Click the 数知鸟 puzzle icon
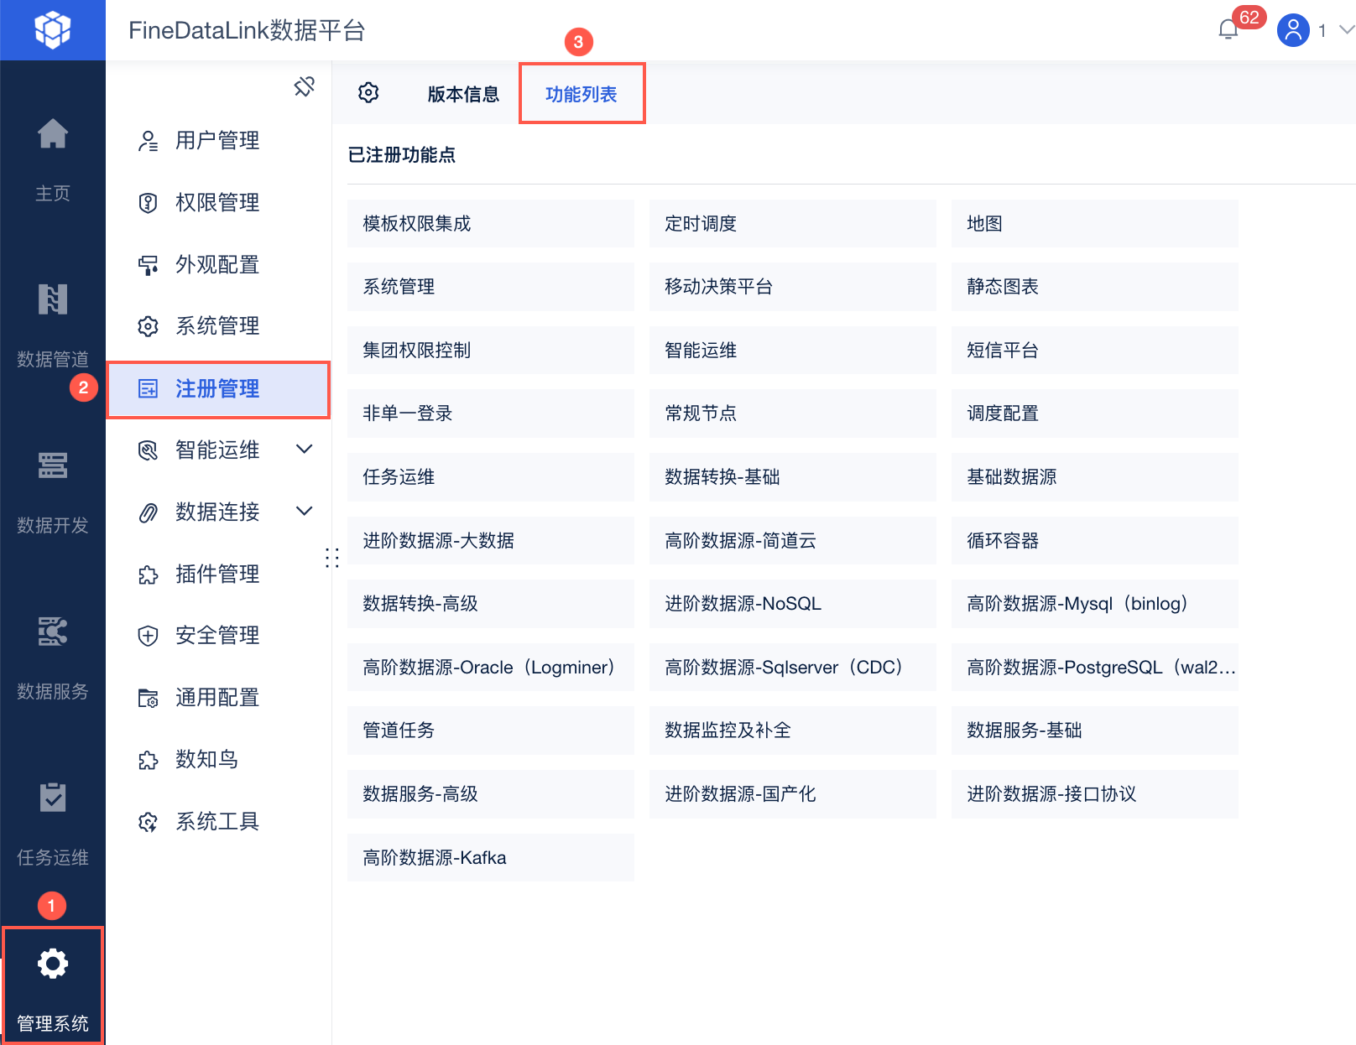The height and width of the screenshot is (1045, 1356). pos(148,760)
